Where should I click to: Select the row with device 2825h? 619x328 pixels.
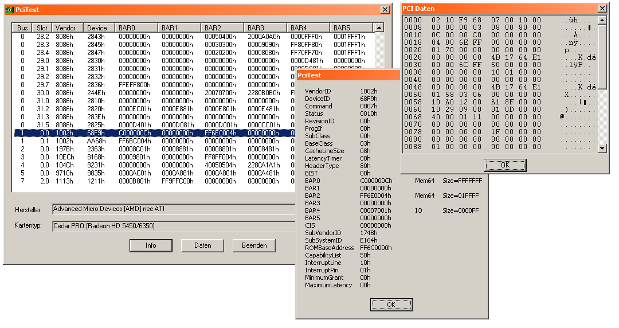point(155,125)
